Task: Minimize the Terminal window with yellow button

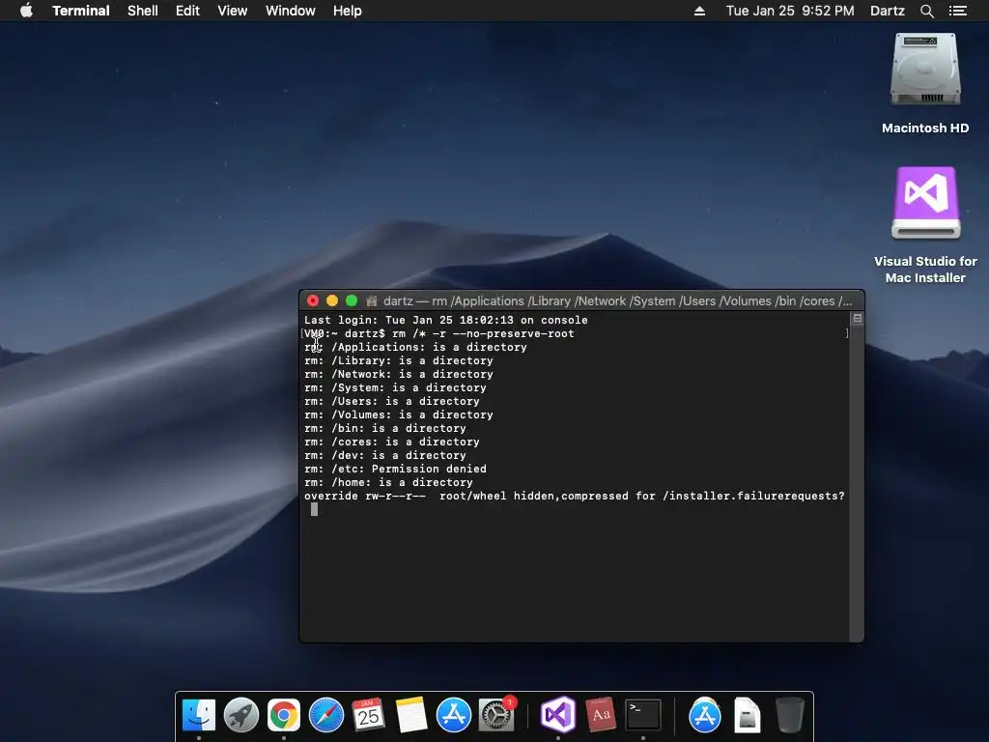Action: coord(332,301)
